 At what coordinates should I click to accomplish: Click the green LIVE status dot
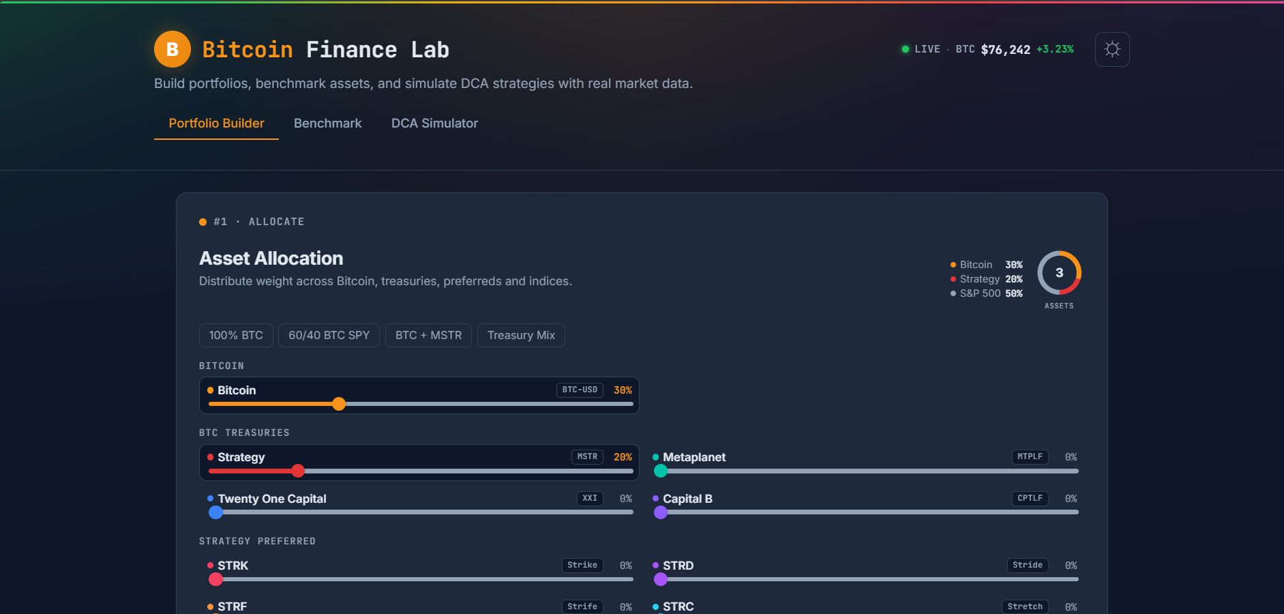click(x=905, y=48)
